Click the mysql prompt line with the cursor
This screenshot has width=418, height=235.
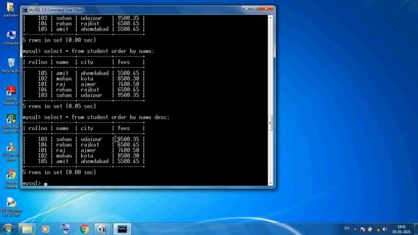pos(35,183)
